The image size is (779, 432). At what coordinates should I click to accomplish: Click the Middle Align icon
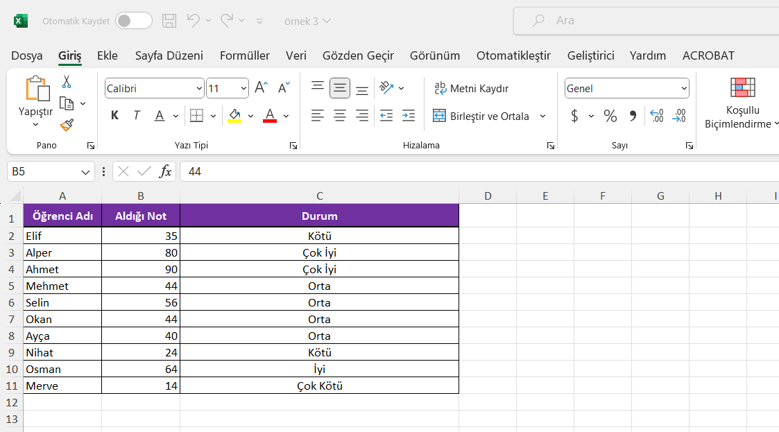(x=340, y=88)
